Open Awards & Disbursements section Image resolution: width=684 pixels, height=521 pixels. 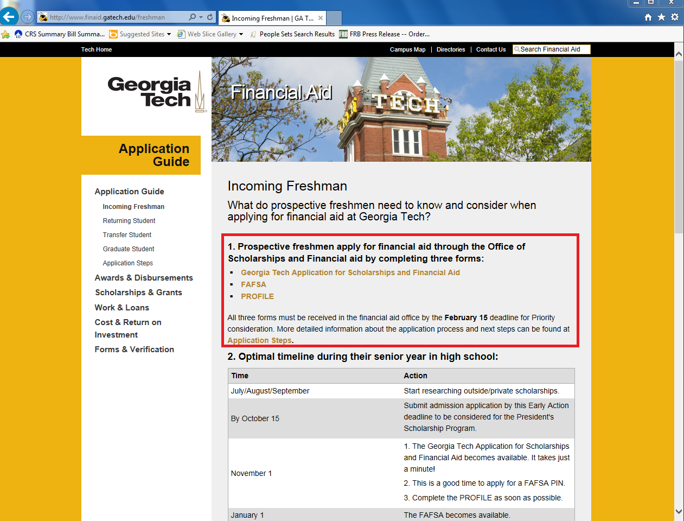click(144, 278)
